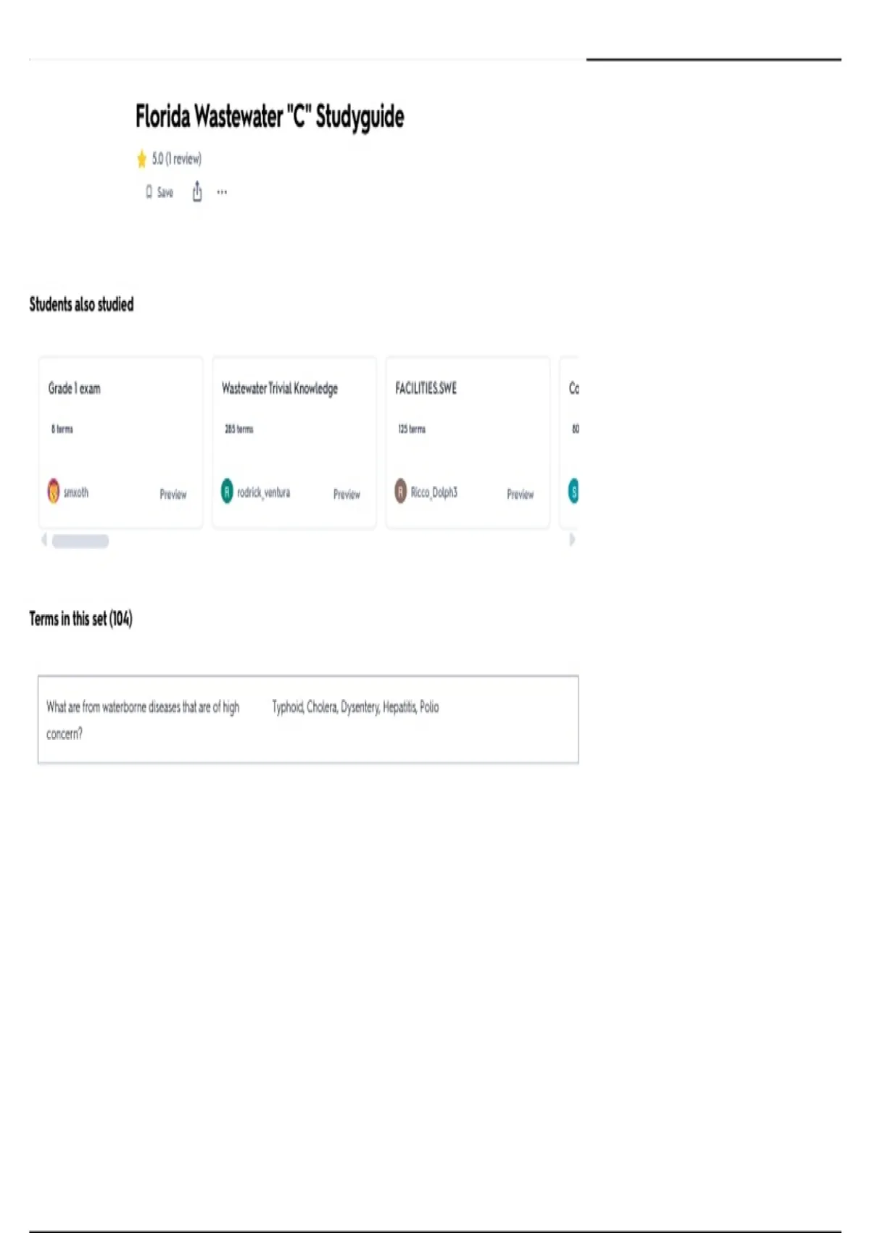Preview the FACILITIES.SWE set

(520, 495)
